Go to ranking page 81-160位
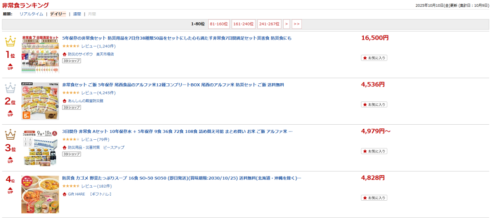Viewport: 491px width, 218px height. click(219, 24)
